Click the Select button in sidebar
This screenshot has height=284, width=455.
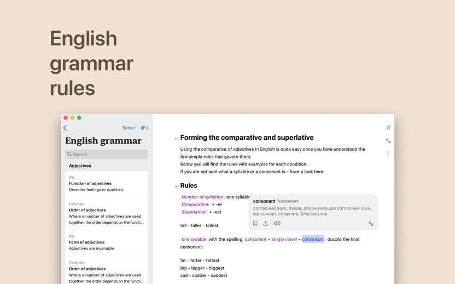[x=129, y=128]
